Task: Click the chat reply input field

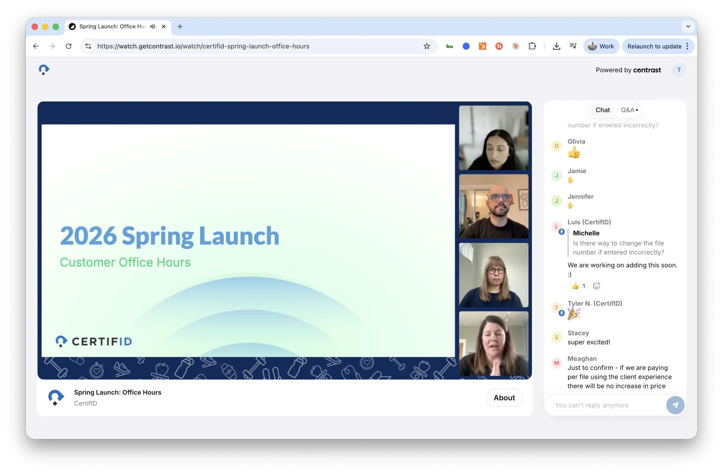Action: point(607,405)
